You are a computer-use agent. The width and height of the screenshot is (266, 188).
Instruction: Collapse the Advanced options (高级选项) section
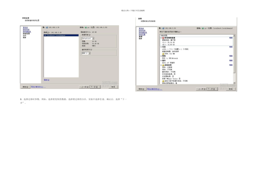click(x=161, y=65)
